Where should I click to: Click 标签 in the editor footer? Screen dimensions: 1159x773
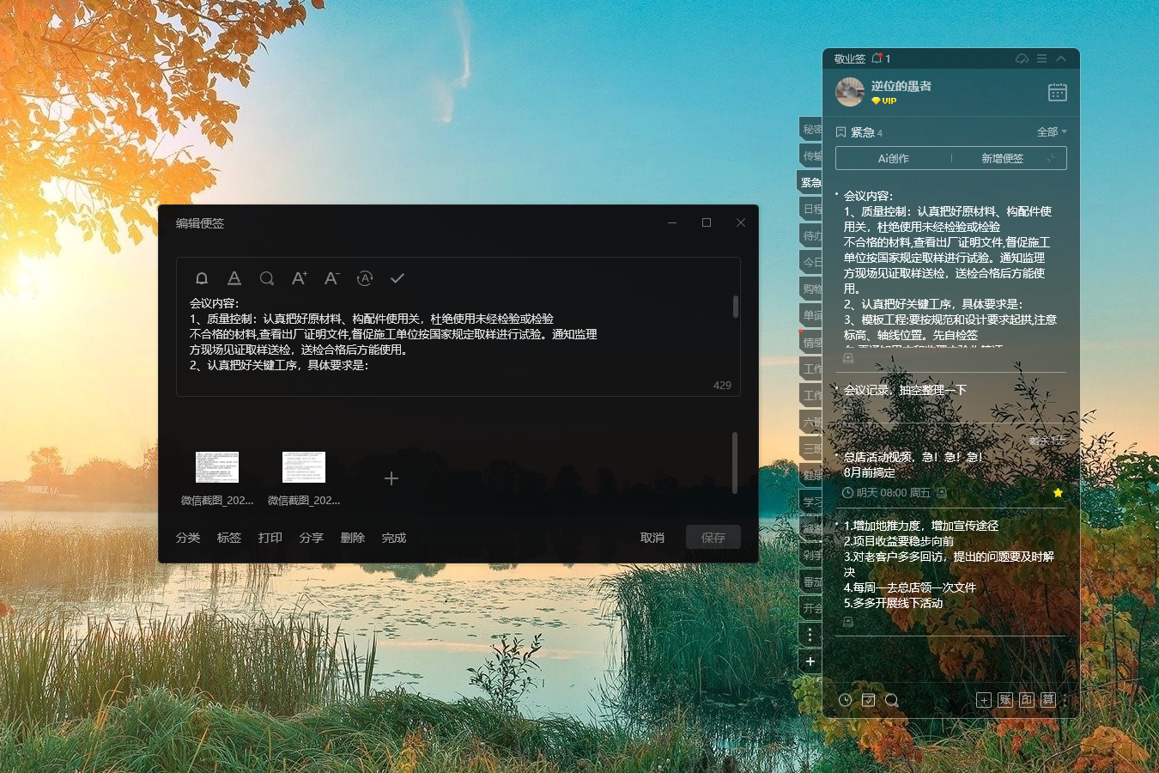[229, 538]
